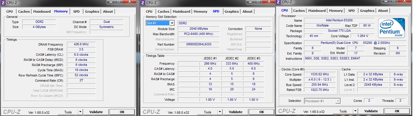Viewport: 414px width, 116px height.
Task: Expand the Tools dropdown arrow in SPD window
Action: point(220,112)
